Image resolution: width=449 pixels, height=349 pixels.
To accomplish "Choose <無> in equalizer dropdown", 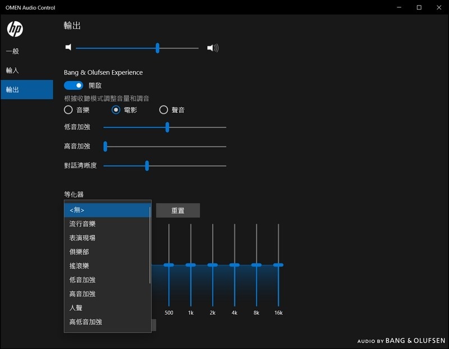I will click(107, 210).
